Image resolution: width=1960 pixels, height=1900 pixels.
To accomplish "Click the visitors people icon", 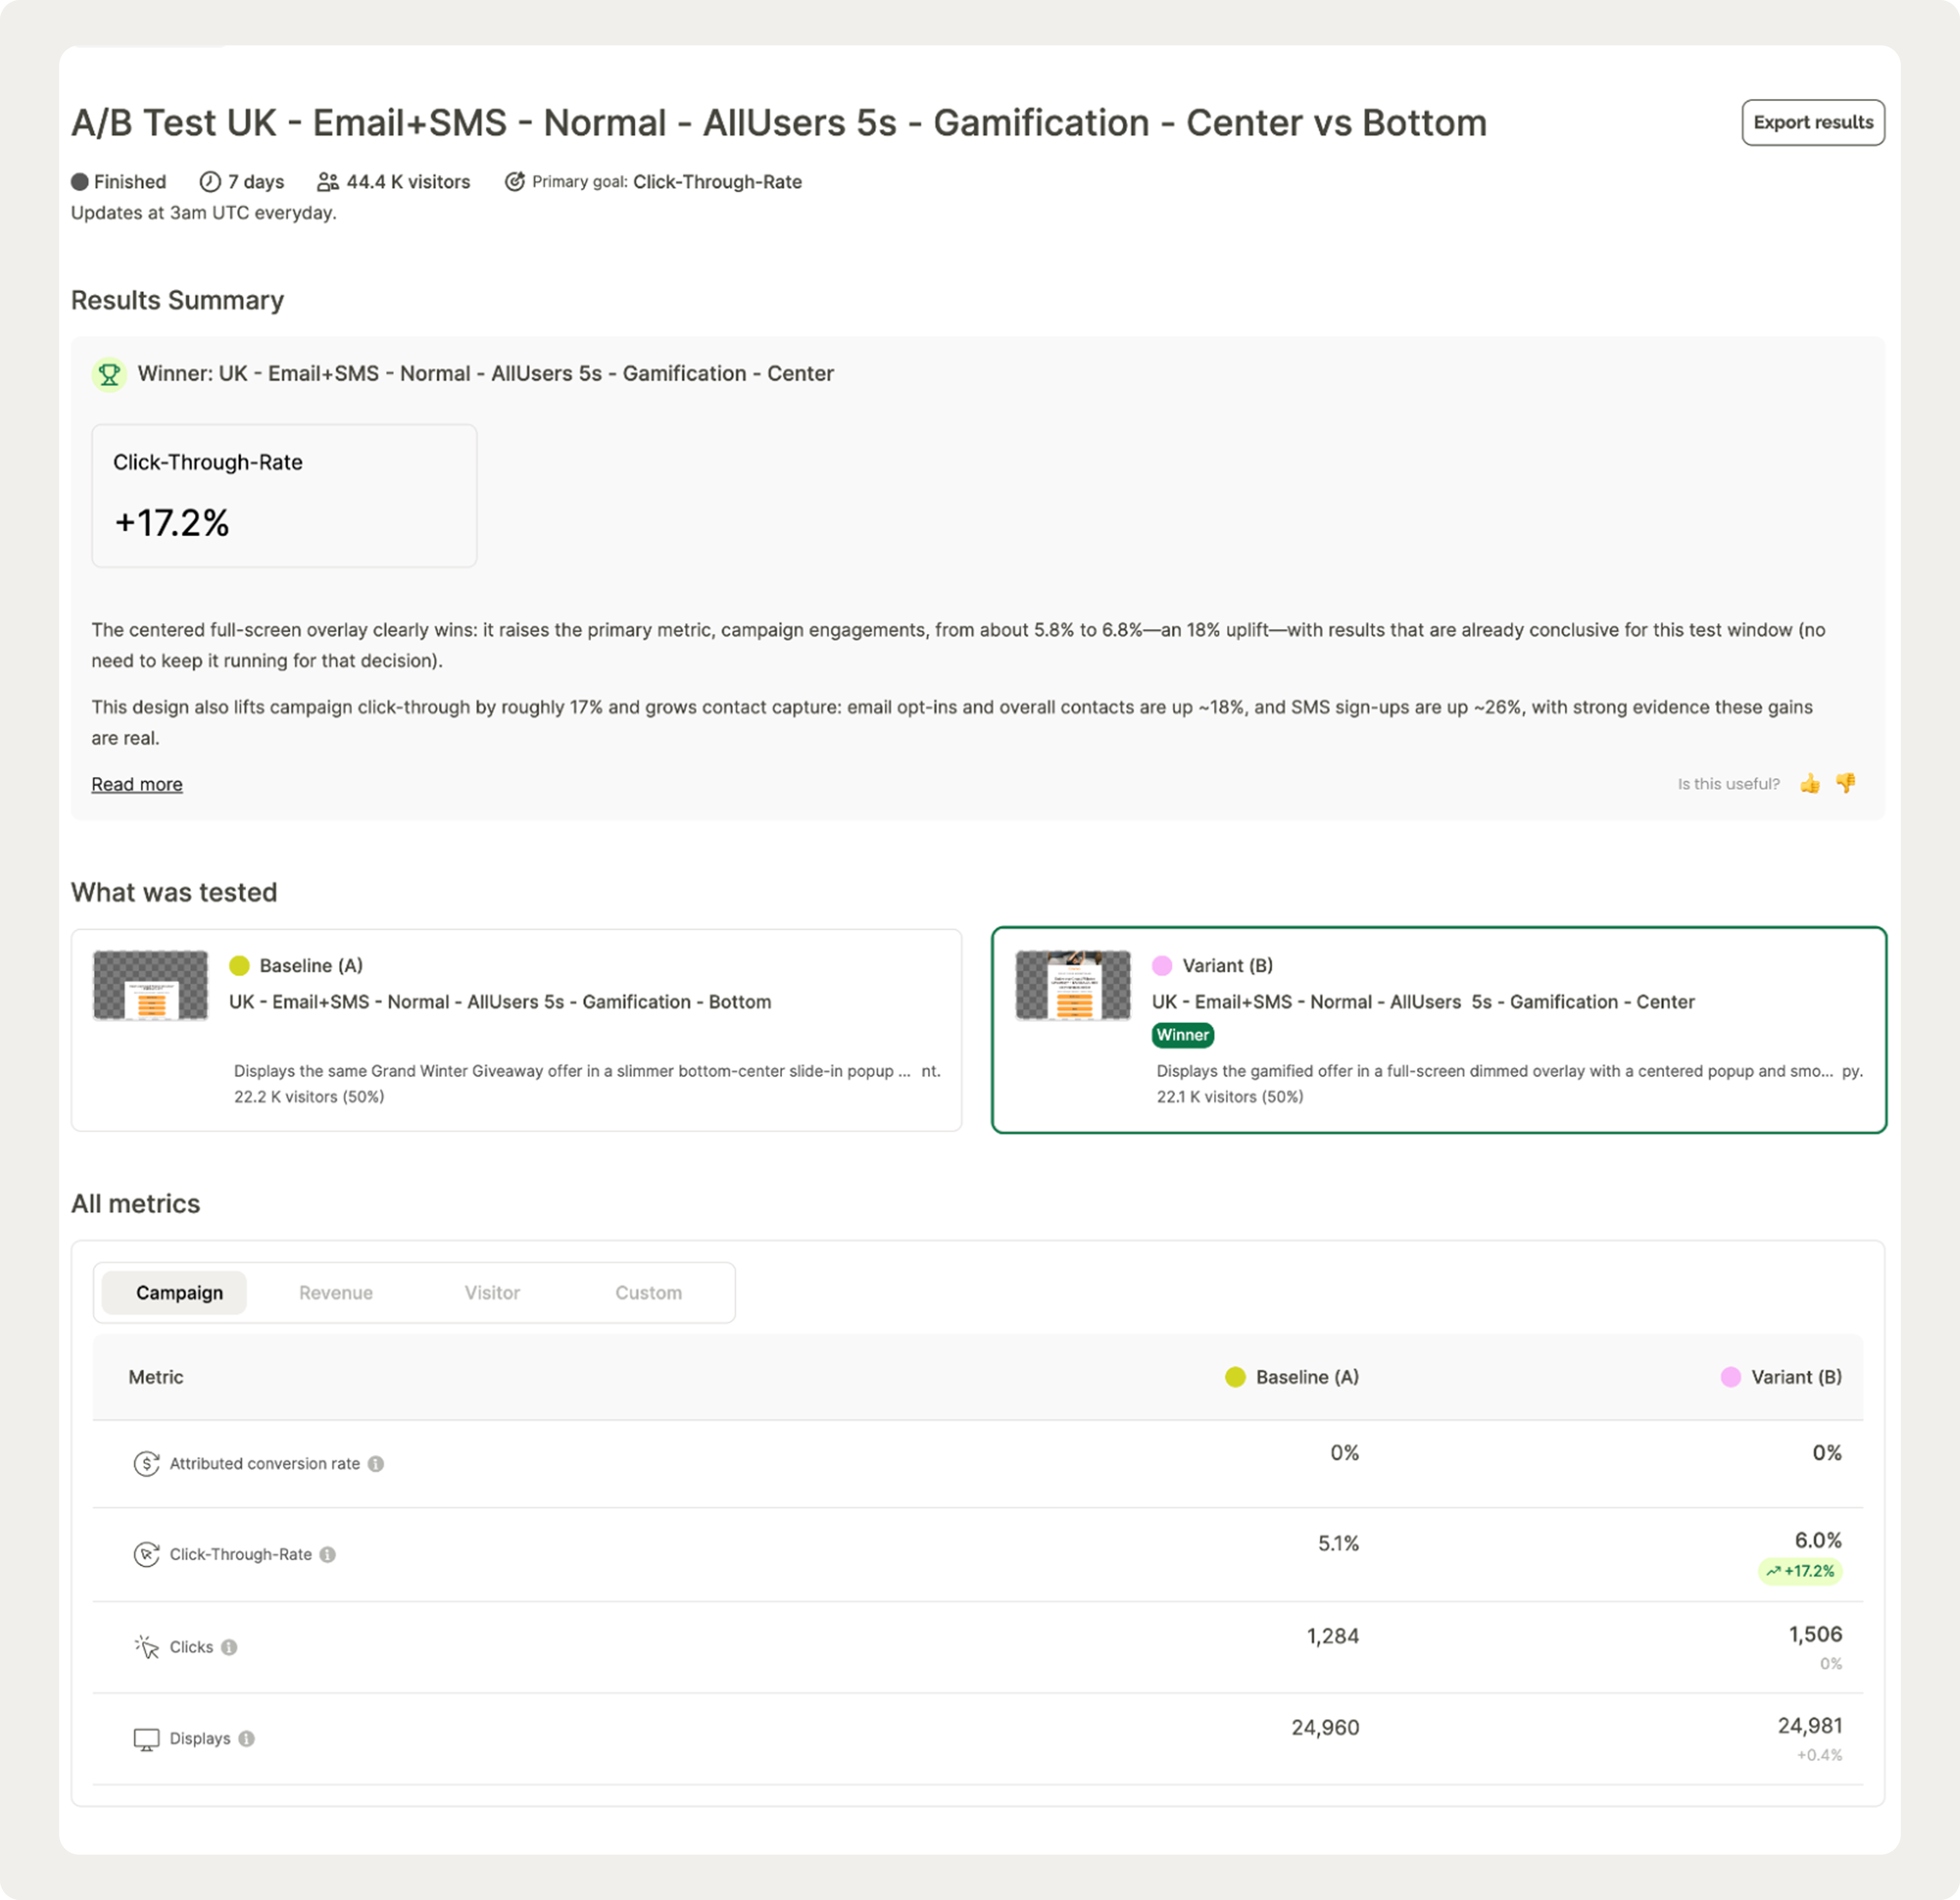I will 328,182.
